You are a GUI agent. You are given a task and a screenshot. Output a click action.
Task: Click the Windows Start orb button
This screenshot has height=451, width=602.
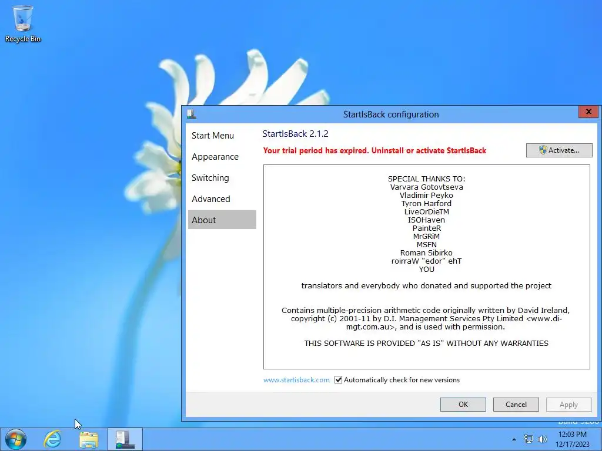click(16, 439)
